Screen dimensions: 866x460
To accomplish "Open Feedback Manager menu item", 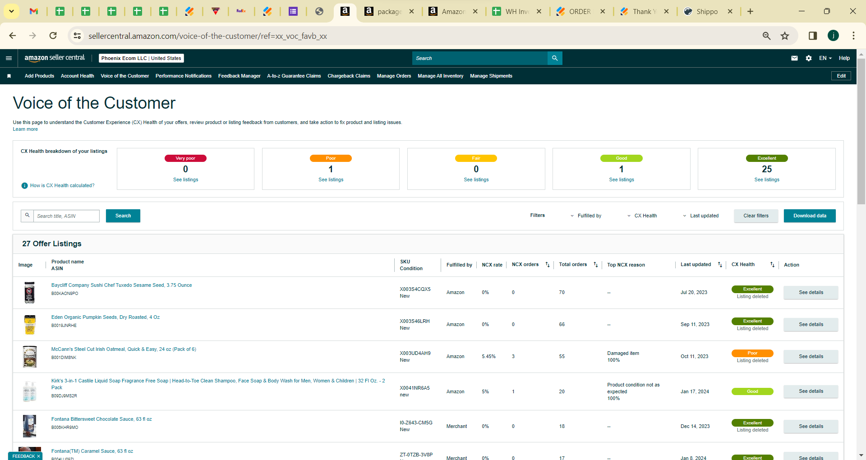I will [240, 76].
